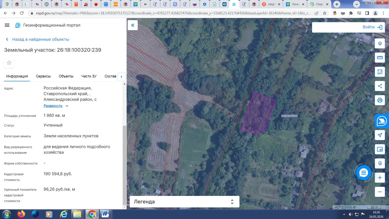Zoom out the map with the minus button

pos(380,192)
